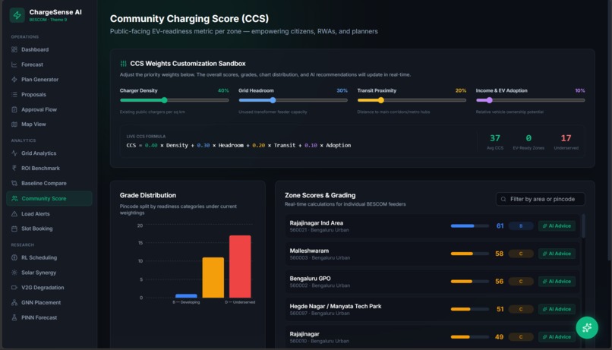Navigate to Grid Analytics
Screen dimensions: 612x350
coord(49,153)
